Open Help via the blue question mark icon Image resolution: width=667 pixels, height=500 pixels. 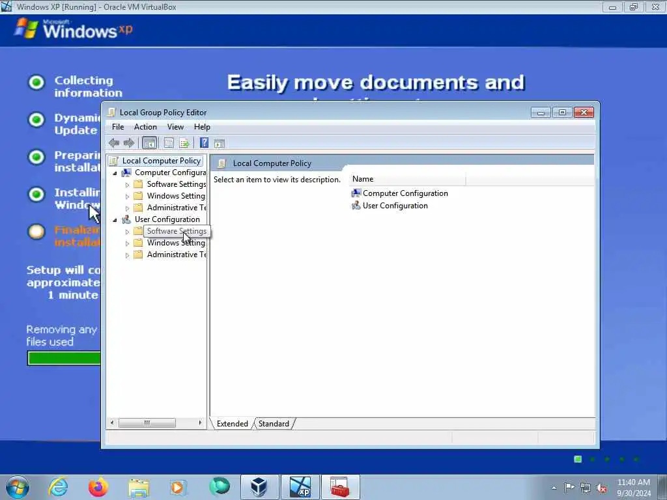[x=204, y=143]
